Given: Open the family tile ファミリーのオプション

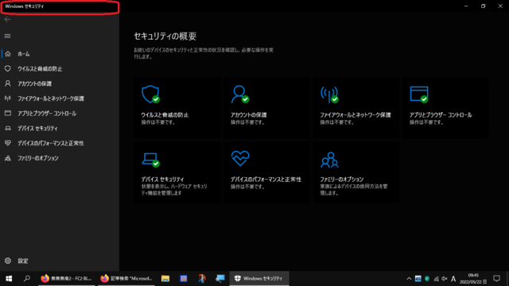Looking at the screenshot, I should [356, 172].
